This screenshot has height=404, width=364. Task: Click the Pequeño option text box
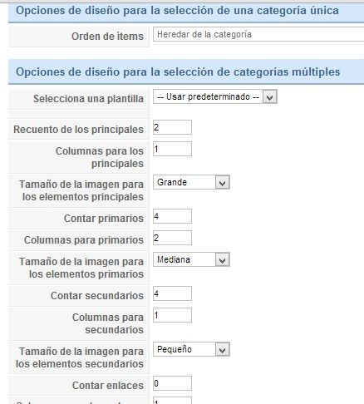click(184, 349)
